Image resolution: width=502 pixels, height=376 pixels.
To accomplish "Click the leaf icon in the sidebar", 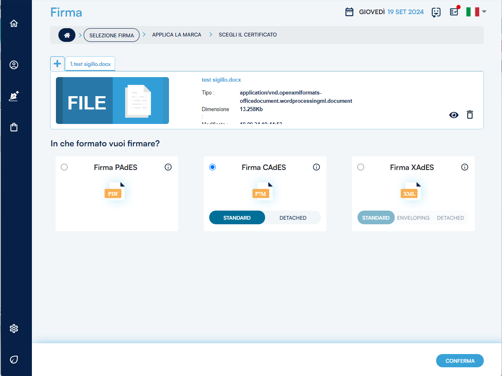I will pyautogui.click(x=14, y=359).
